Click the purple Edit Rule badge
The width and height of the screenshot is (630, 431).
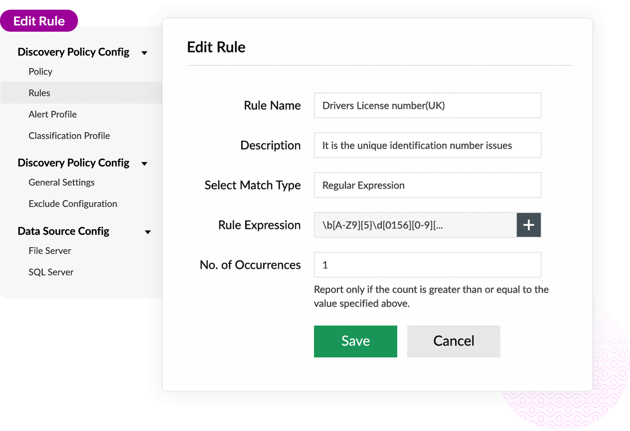tap(39, 21)
